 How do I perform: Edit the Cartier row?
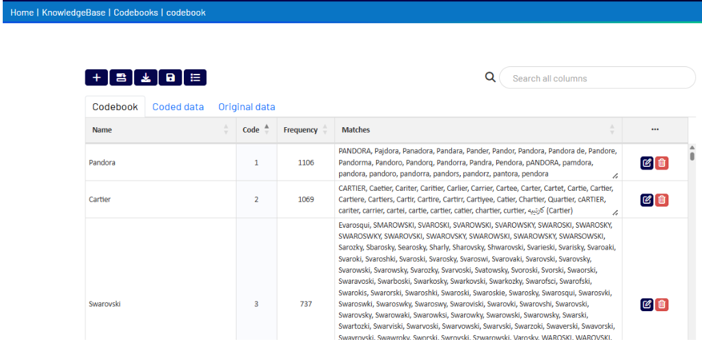click(647, 200)
